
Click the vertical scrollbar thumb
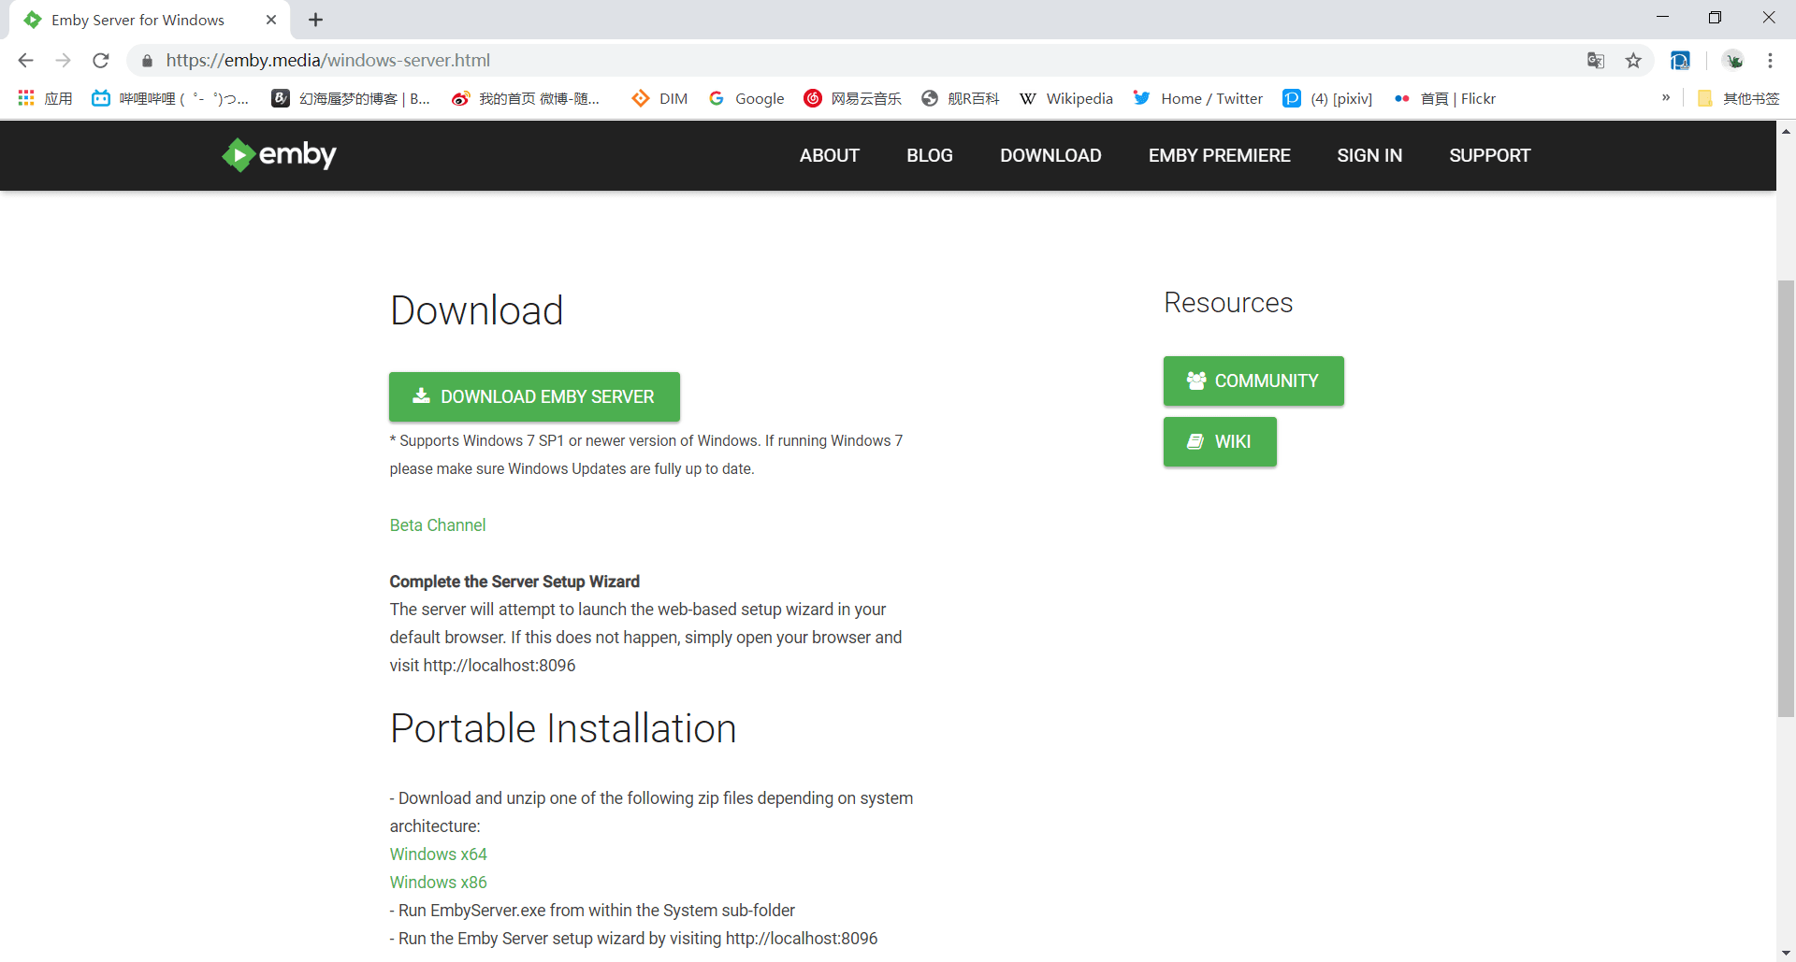tap(1786, 498)
